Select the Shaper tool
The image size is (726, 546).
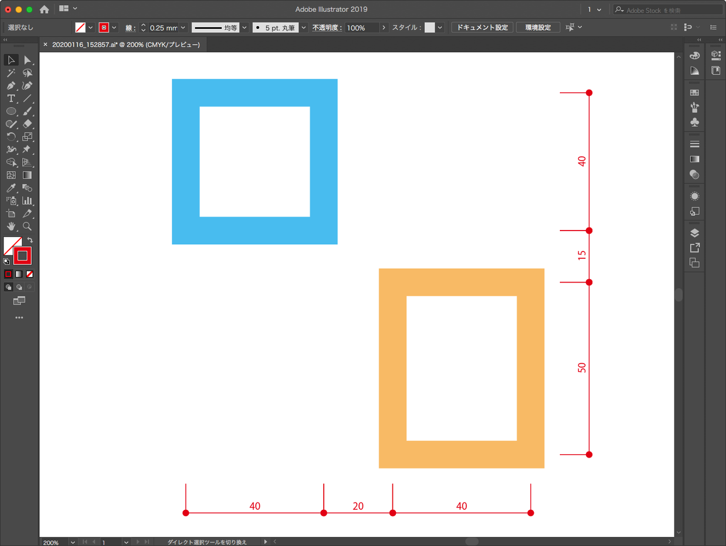[11, 124]
